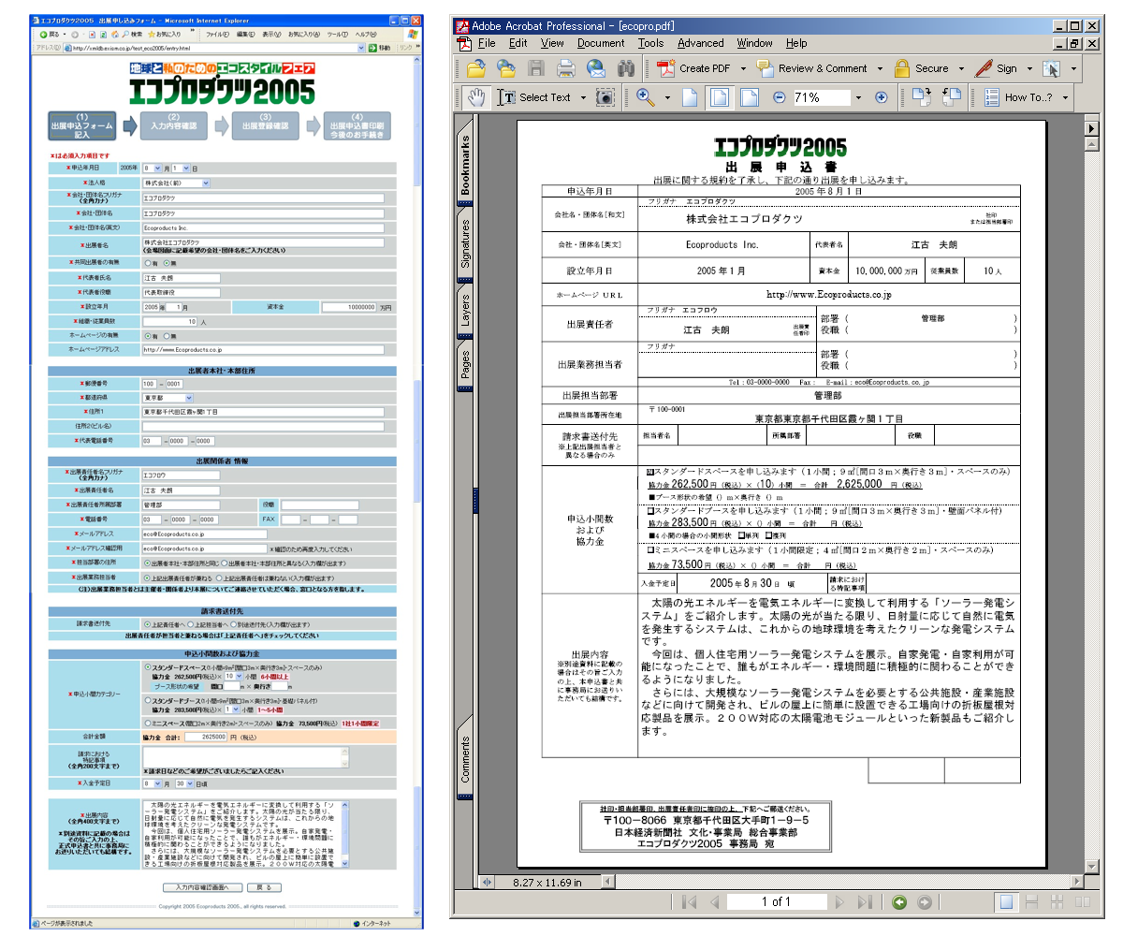Click the Acrobat page number field '1 of 1'
1123x936 pixels.
776,902
